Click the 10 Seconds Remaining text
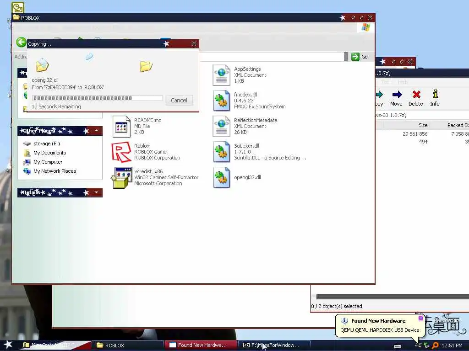 click(56, 106)
